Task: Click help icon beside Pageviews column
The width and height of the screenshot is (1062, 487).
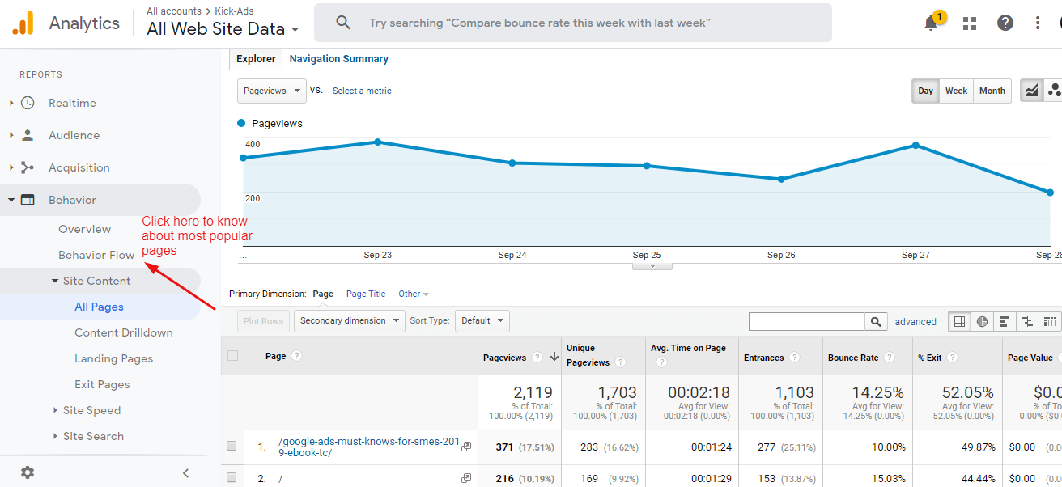Action: pyautogui.click(x=537, y=358)
